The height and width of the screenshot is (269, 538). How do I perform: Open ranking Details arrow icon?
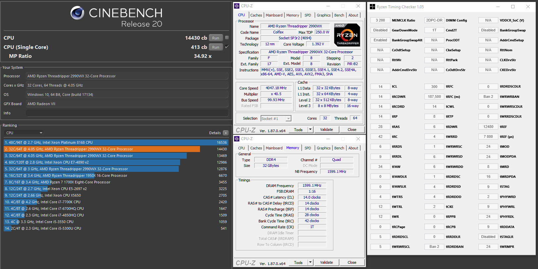(226, 133)
